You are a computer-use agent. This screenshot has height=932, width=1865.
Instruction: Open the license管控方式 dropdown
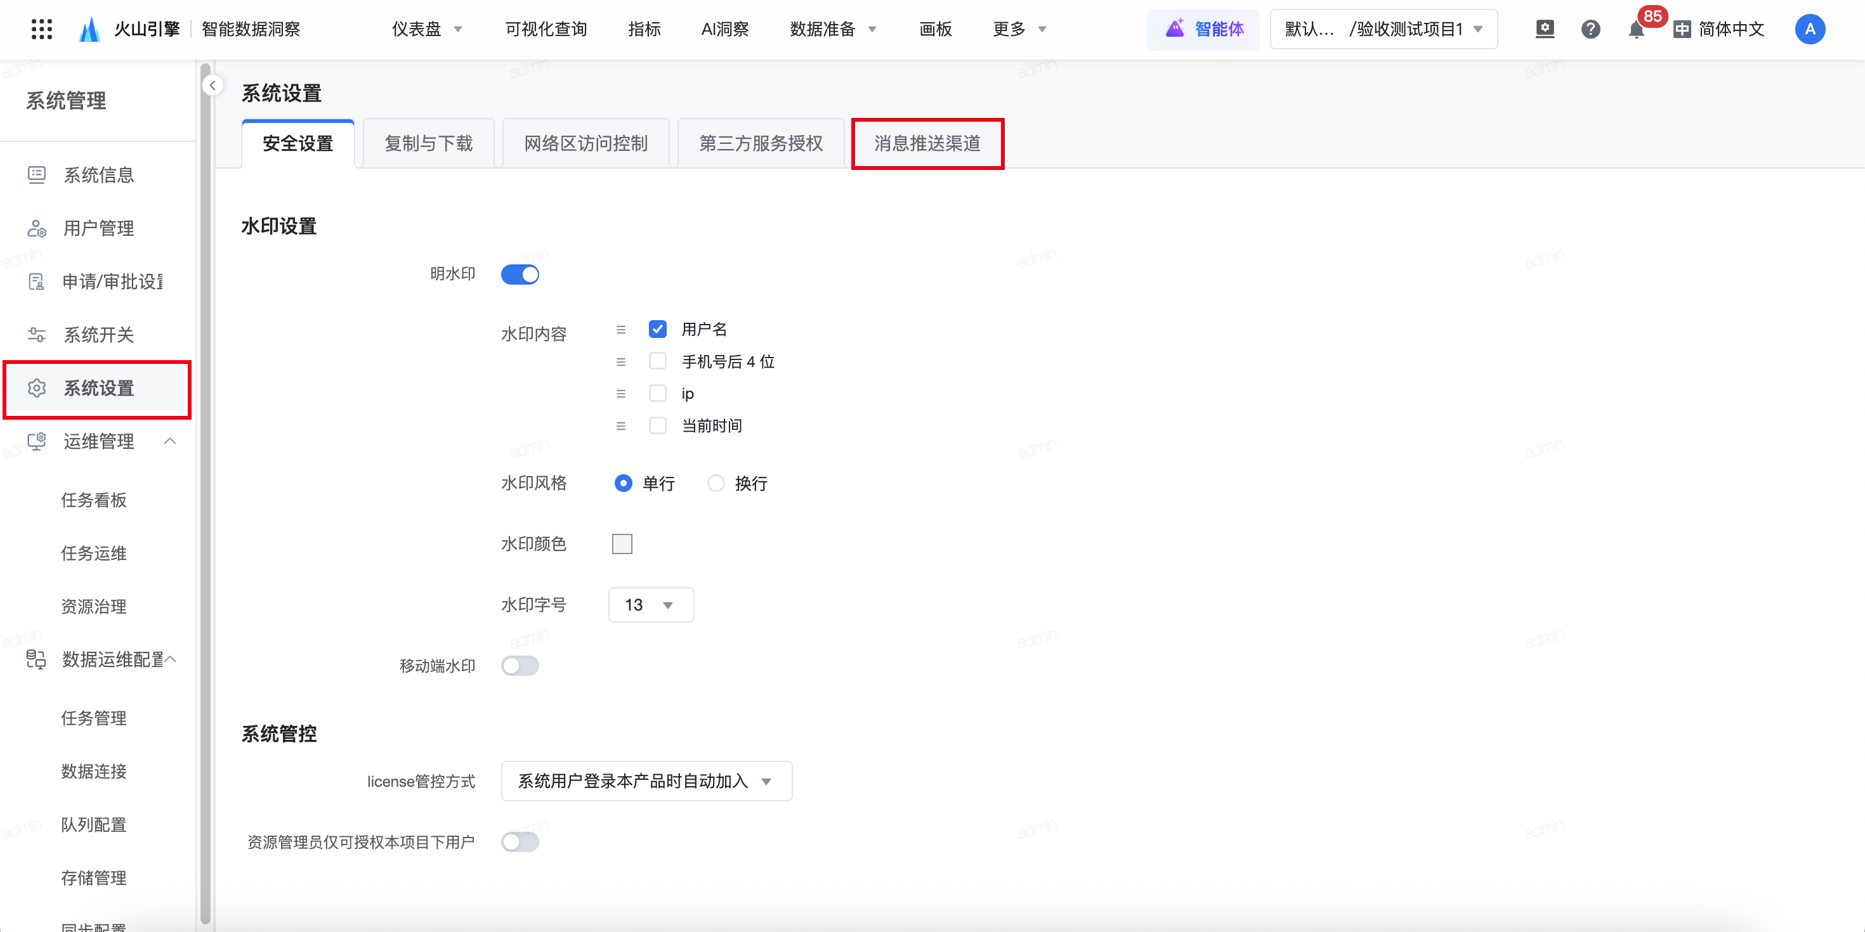click(646, 782)
